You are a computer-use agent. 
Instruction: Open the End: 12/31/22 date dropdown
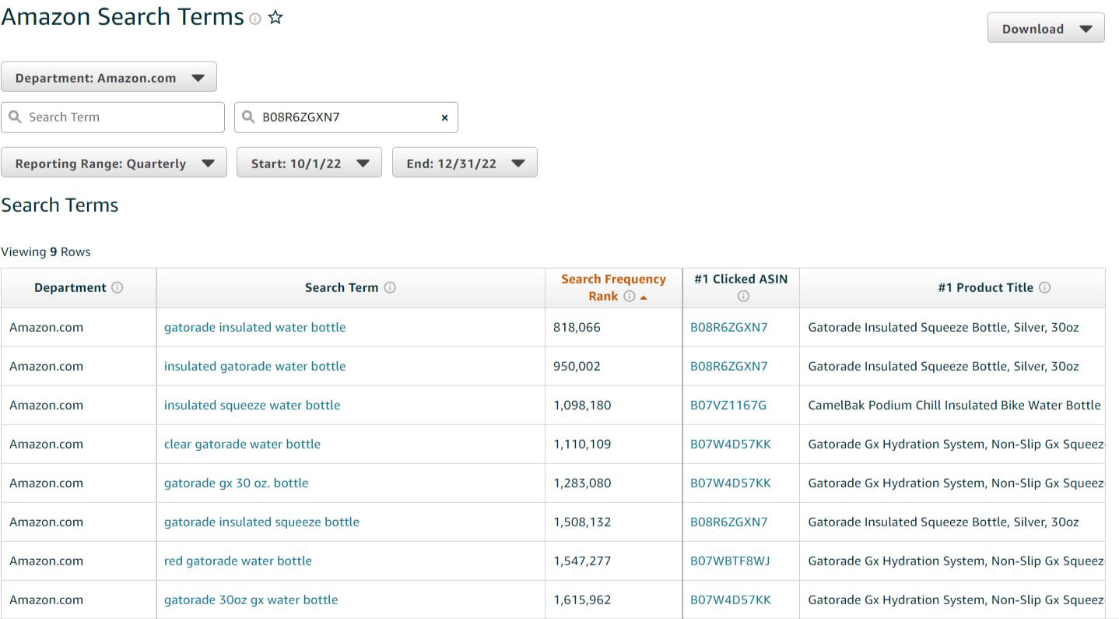(465, 163)
